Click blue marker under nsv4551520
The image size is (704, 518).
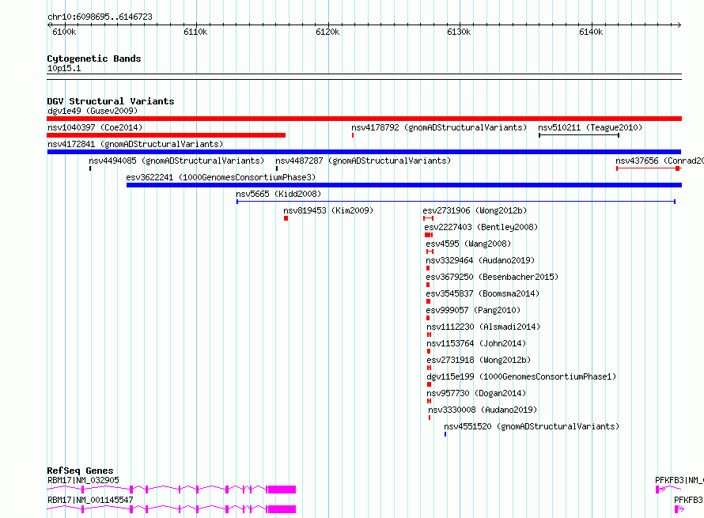[445, 434]
